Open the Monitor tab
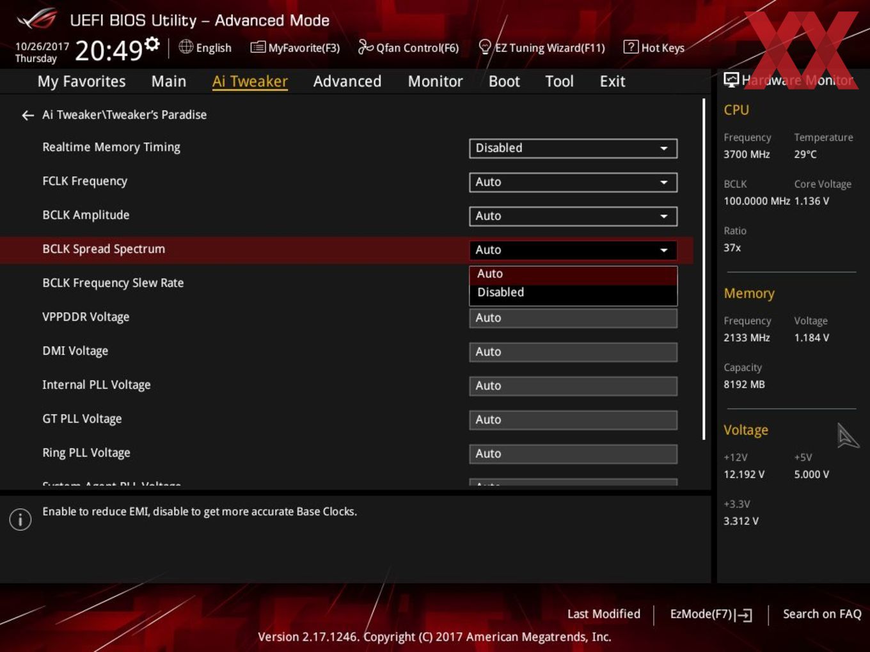The width and height of the screenshot is (870, 652). [x=435, y=81]
